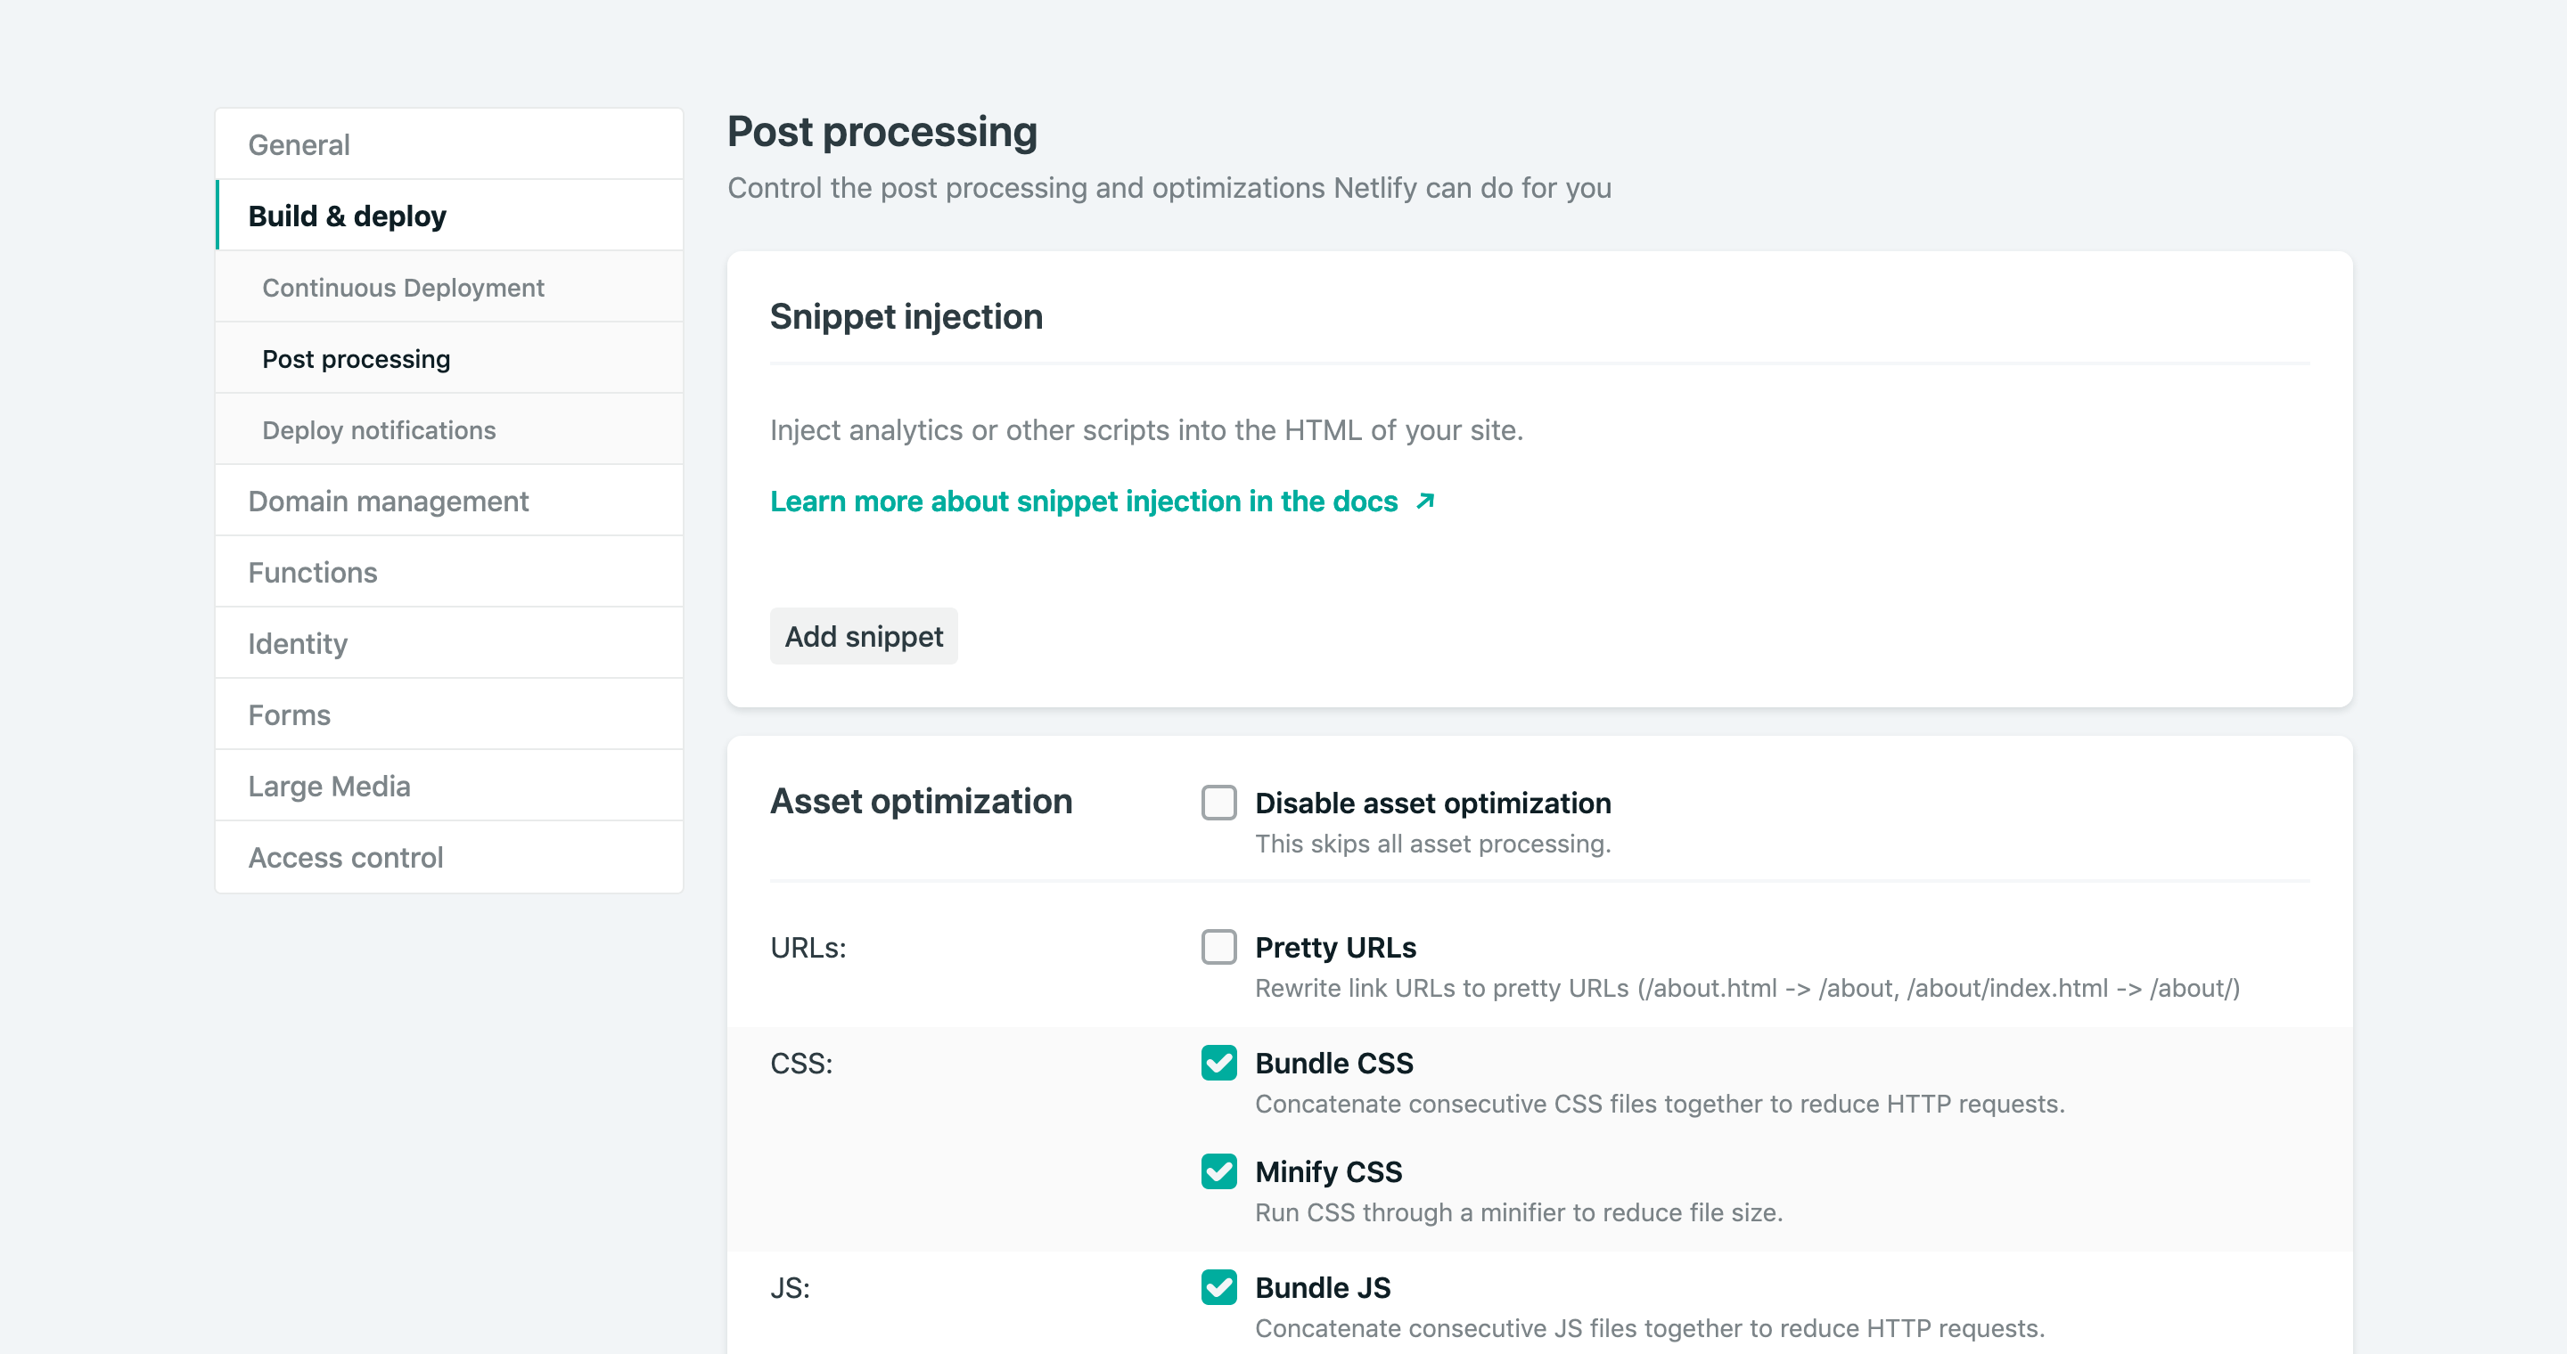
Task: Toggle the Bundle JS checkbox
Action: (x=1218, y=1286)
